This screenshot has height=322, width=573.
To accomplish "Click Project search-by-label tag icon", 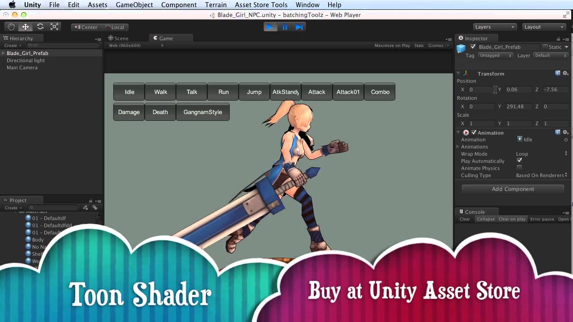I will point(95,208).
